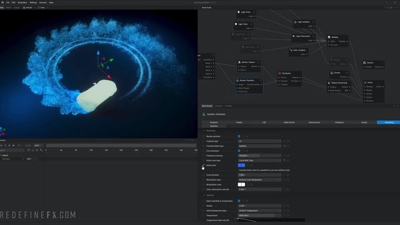This screenshot has width=400, height=225.
Task: Select the Emitter: Volume node icon
Action: coord(239,62)
